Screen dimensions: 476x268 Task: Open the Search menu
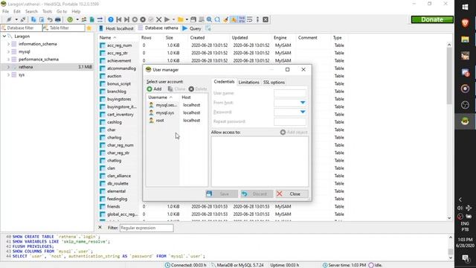pyautogui.click(x=31, y=12)
